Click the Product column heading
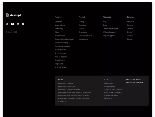The image size is (155, 117). (x=82, y=17)
